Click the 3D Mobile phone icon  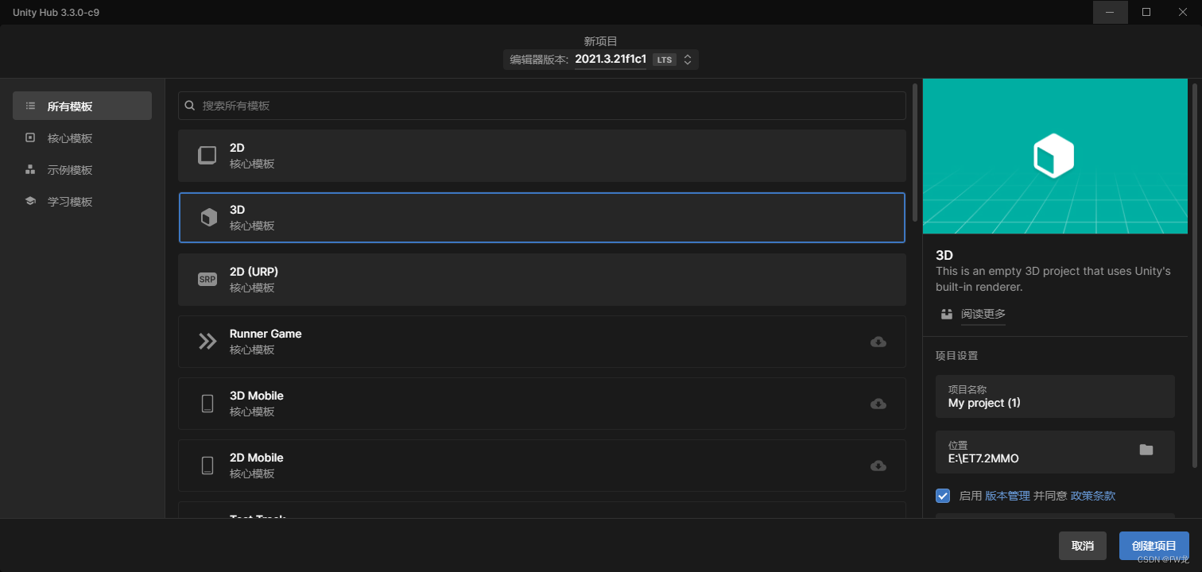[x=207, y=404]
